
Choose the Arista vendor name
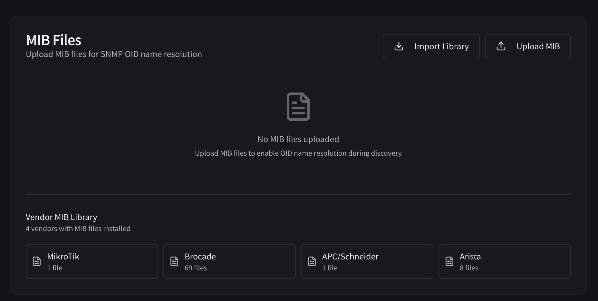click(x=470, y=257)
